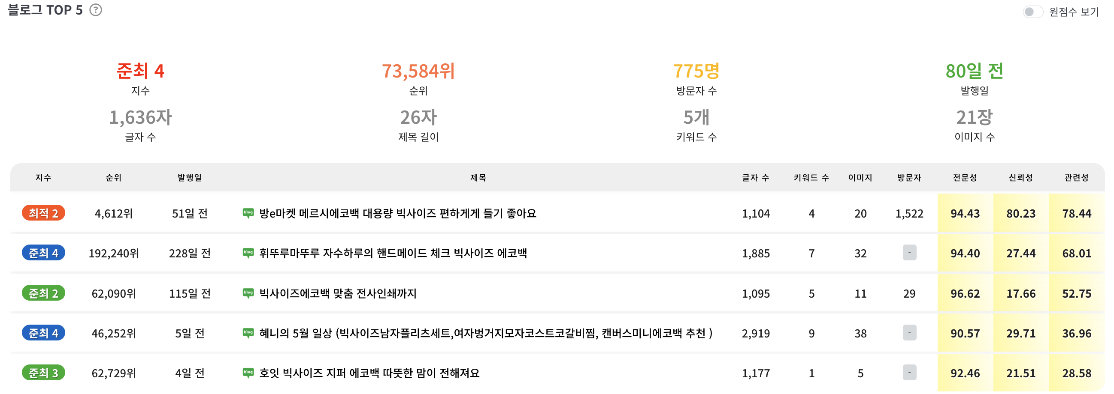
Task: Click the hidden visitor dash in 휘뚜루마뚜루 row
Action: [909, 253]
